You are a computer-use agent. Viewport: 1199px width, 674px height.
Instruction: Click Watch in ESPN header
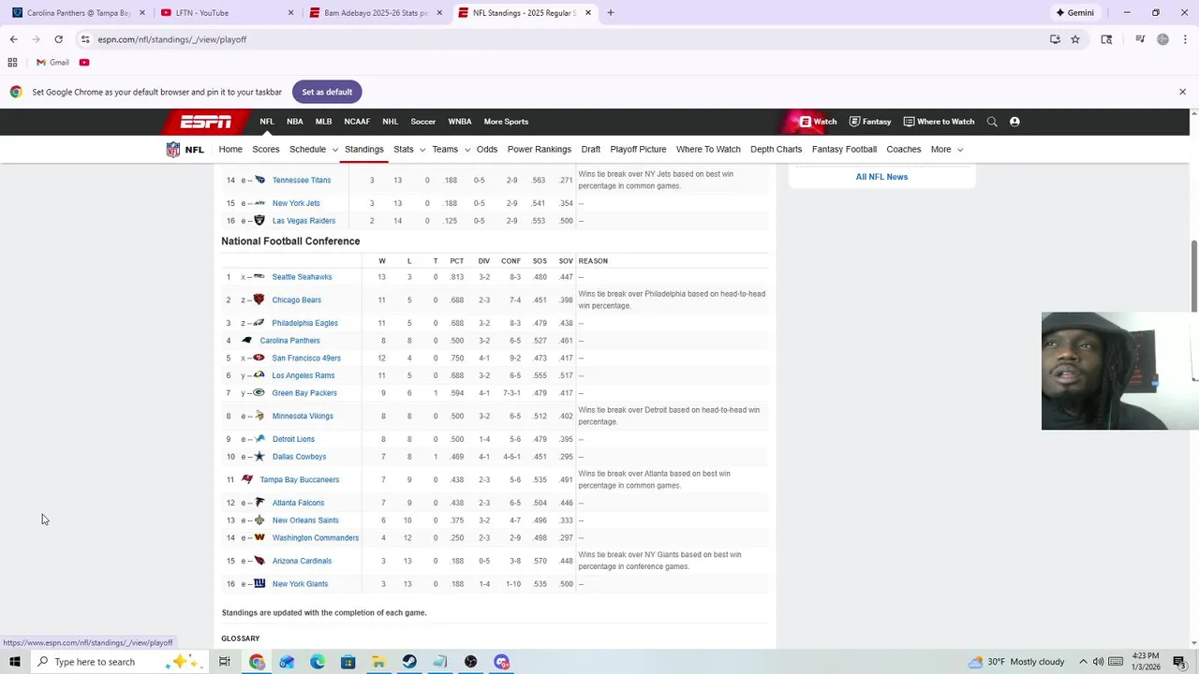pos(818,122)
